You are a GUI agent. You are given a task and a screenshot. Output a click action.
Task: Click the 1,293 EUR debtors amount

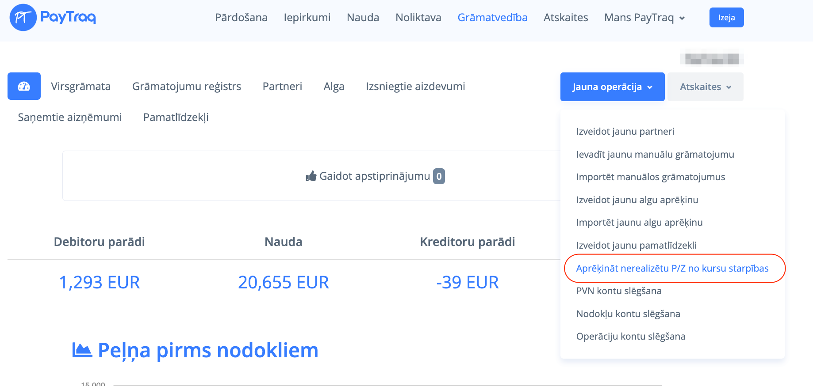[x=100, y=283]
